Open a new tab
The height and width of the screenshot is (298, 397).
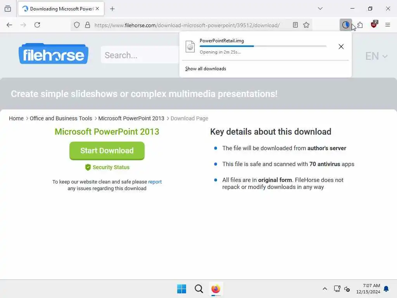tap(112, 9)
